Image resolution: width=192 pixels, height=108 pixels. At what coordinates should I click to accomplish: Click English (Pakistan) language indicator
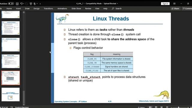click(22, 107)
